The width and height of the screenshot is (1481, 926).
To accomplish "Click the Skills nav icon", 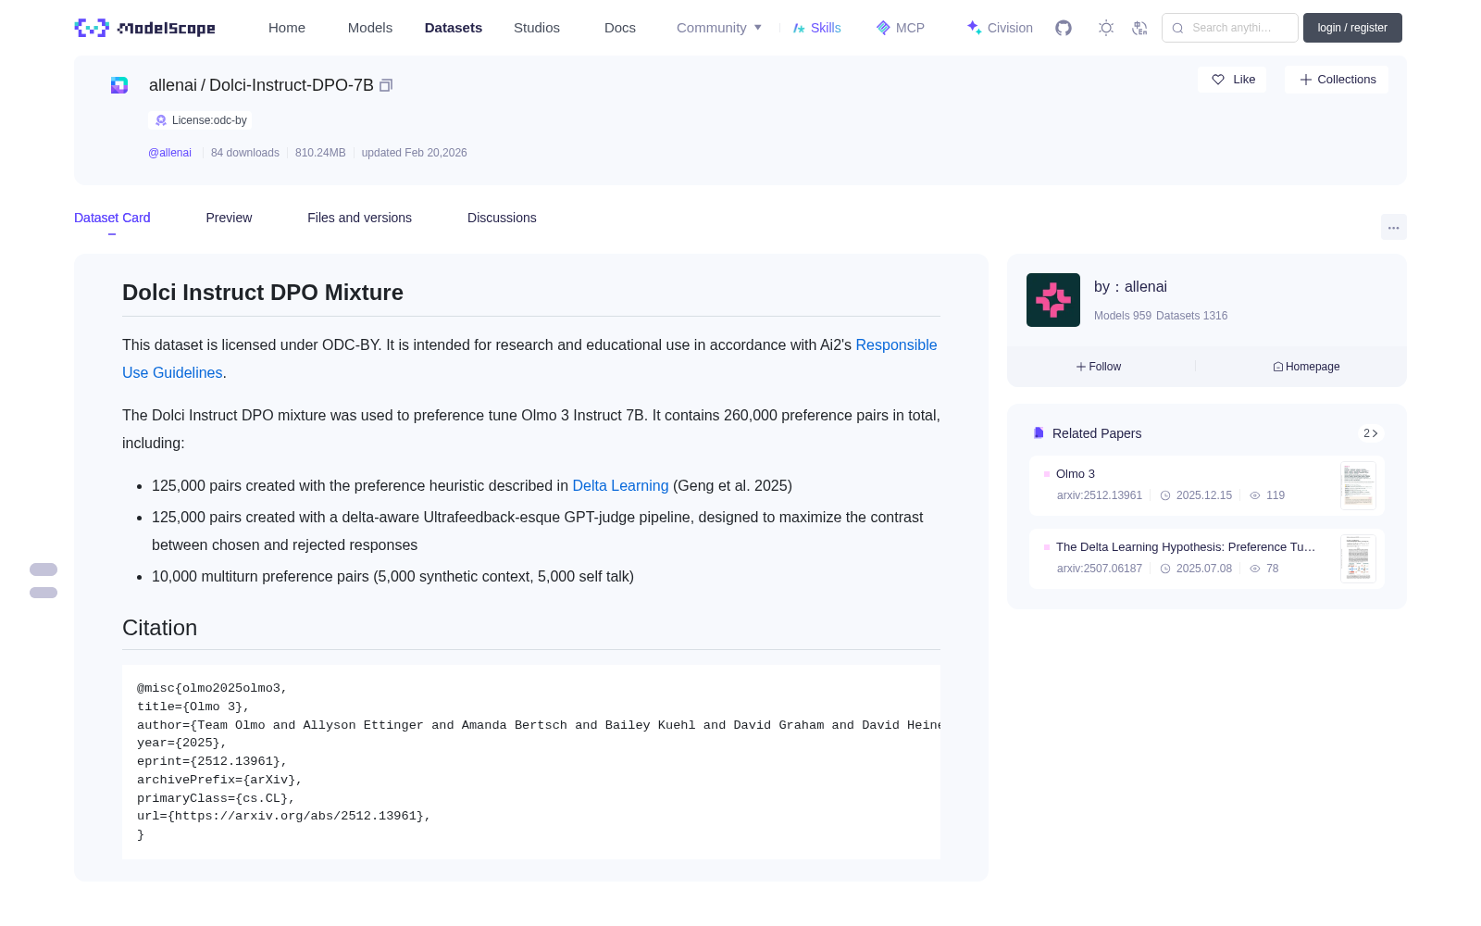I will pos(799,28).
